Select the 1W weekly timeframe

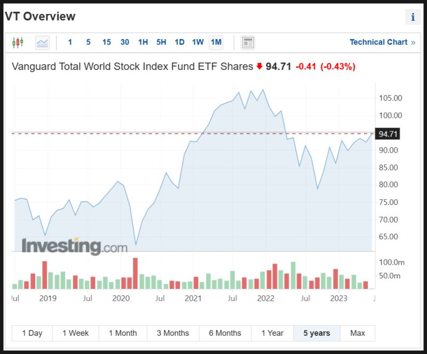coord(197,42)
